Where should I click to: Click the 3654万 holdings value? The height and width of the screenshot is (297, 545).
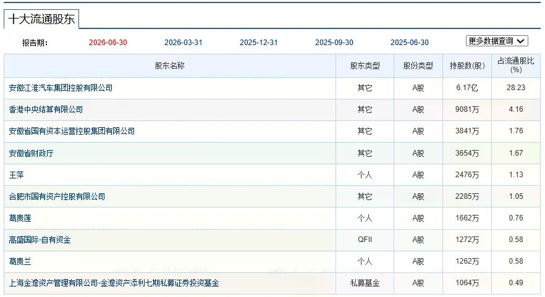[x=467, y=153]
